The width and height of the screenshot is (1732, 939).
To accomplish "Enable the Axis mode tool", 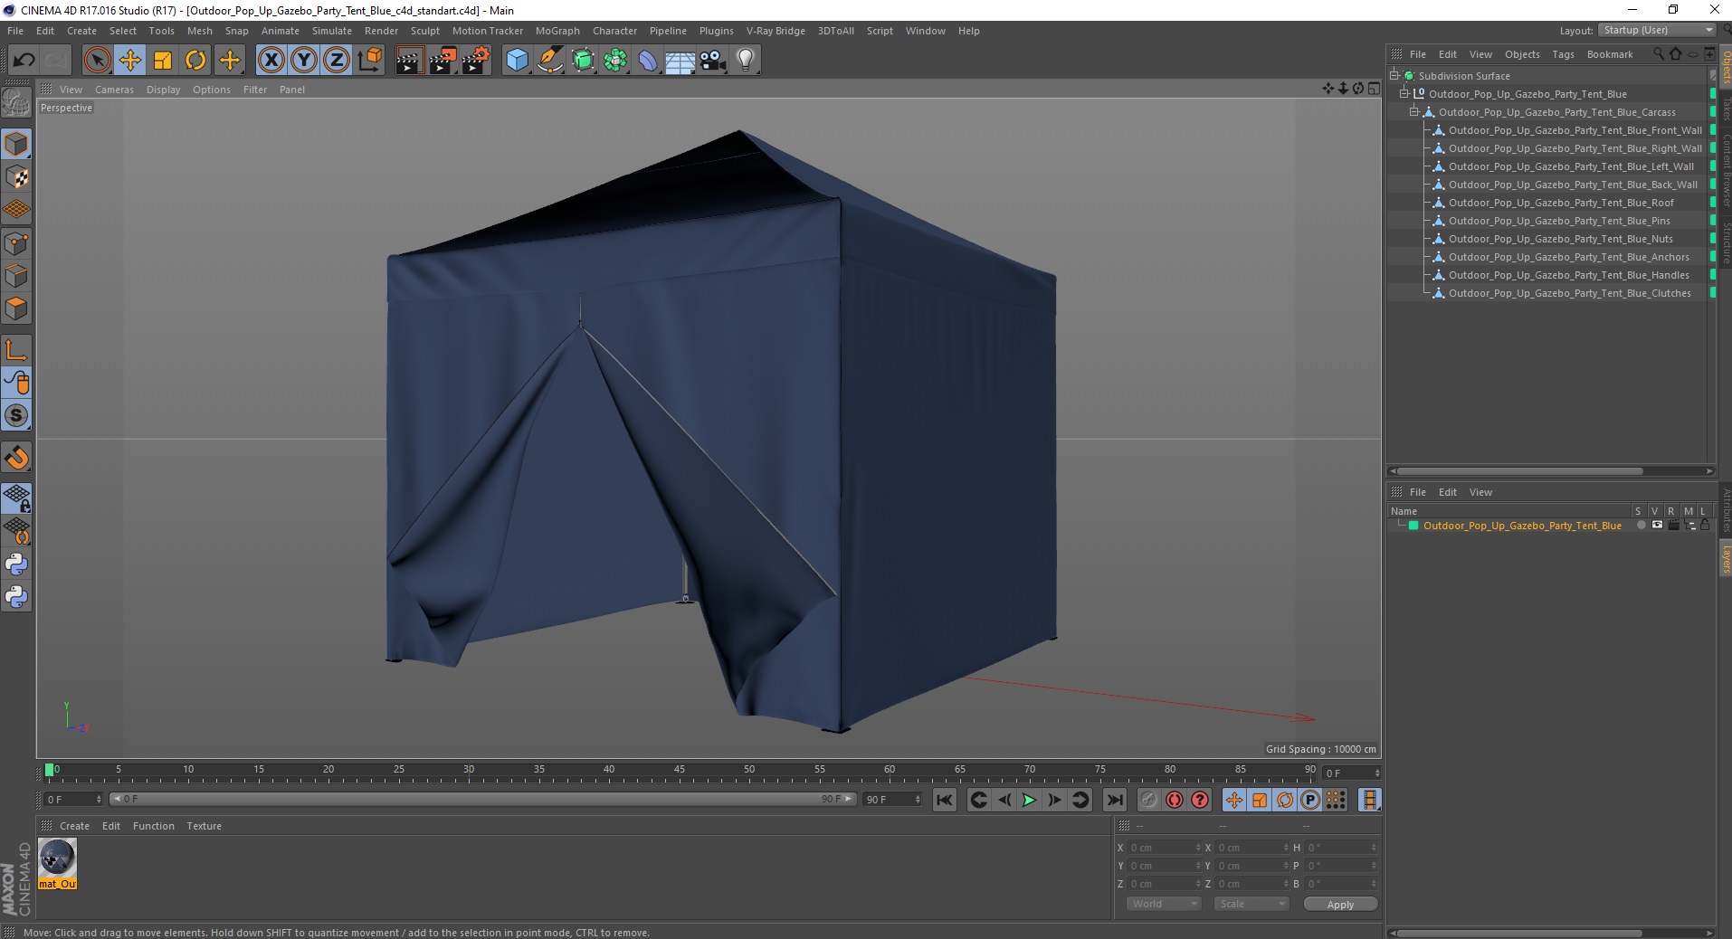I will (x=16, y=349).
